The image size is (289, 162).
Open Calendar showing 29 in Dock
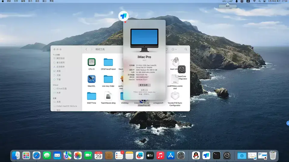98,156
